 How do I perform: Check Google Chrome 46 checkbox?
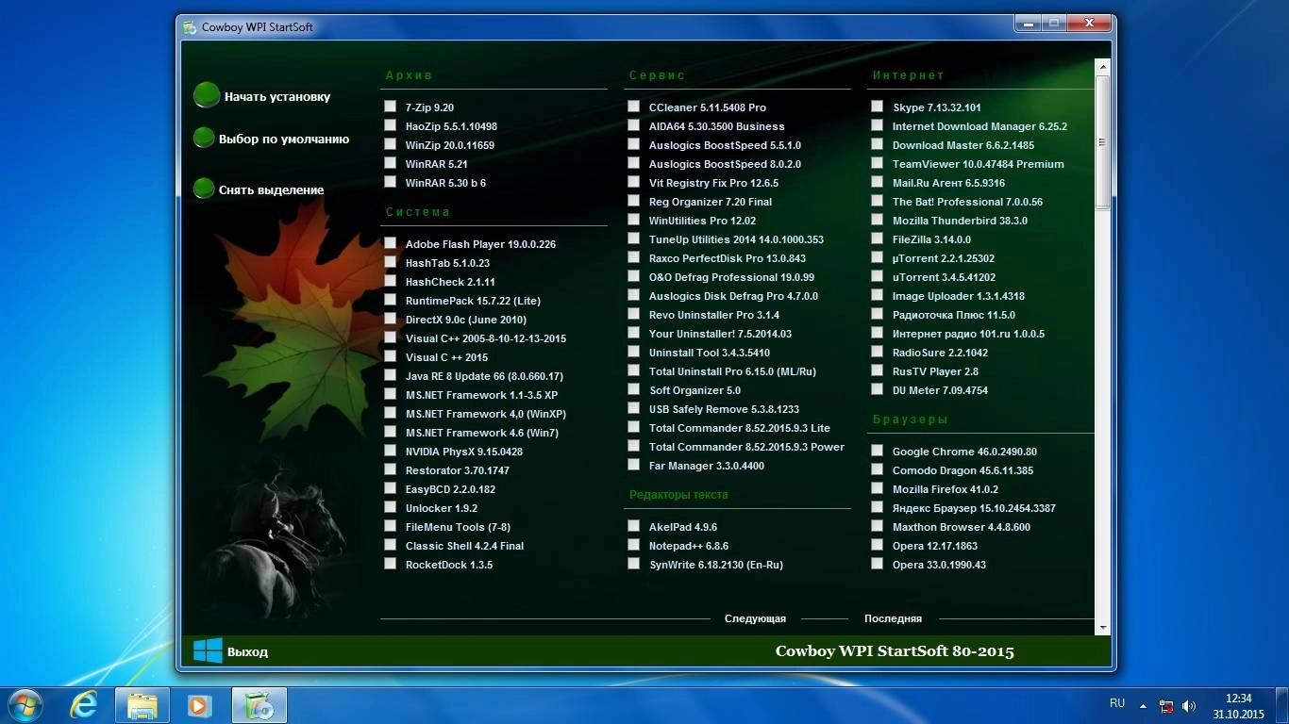click(878, 451)
